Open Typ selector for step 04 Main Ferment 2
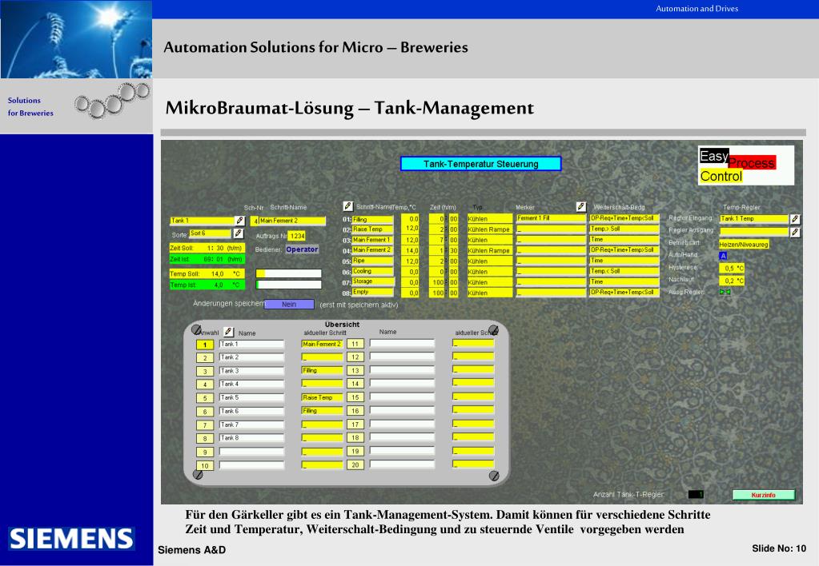 [x=489, y=250]
